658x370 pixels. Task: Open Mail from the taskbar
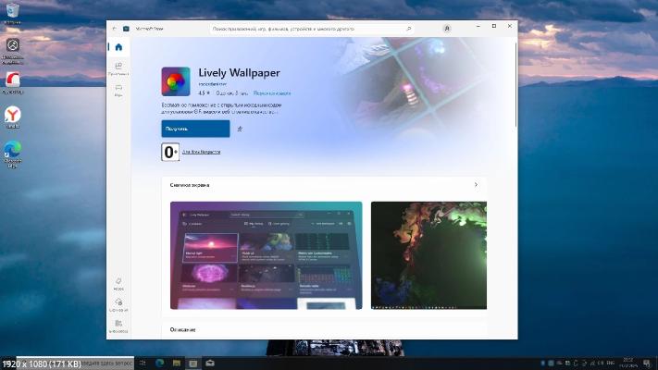coord(210,364)
